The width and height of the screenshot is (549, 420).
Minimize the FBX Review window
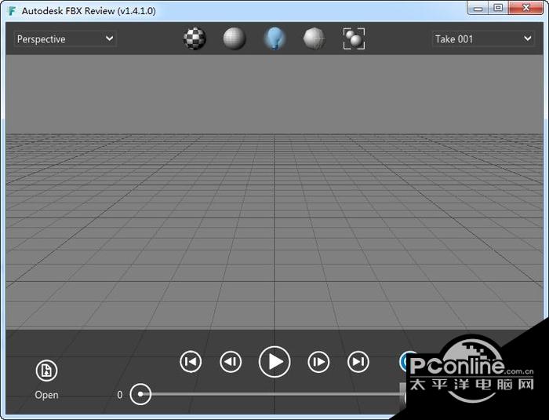478,8
